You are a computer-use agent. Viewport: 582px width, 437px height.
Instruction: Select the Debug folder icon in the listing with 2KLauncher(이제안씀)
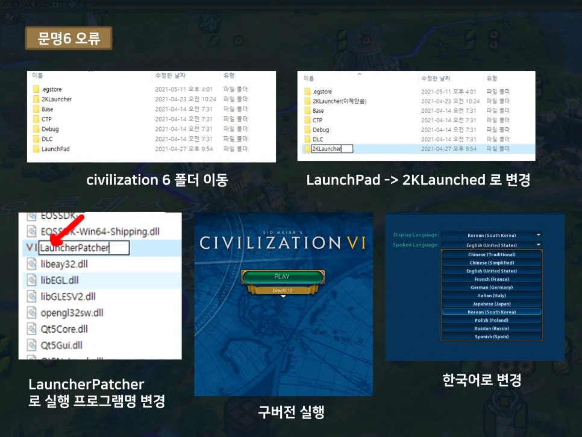(x=307, y=130)
